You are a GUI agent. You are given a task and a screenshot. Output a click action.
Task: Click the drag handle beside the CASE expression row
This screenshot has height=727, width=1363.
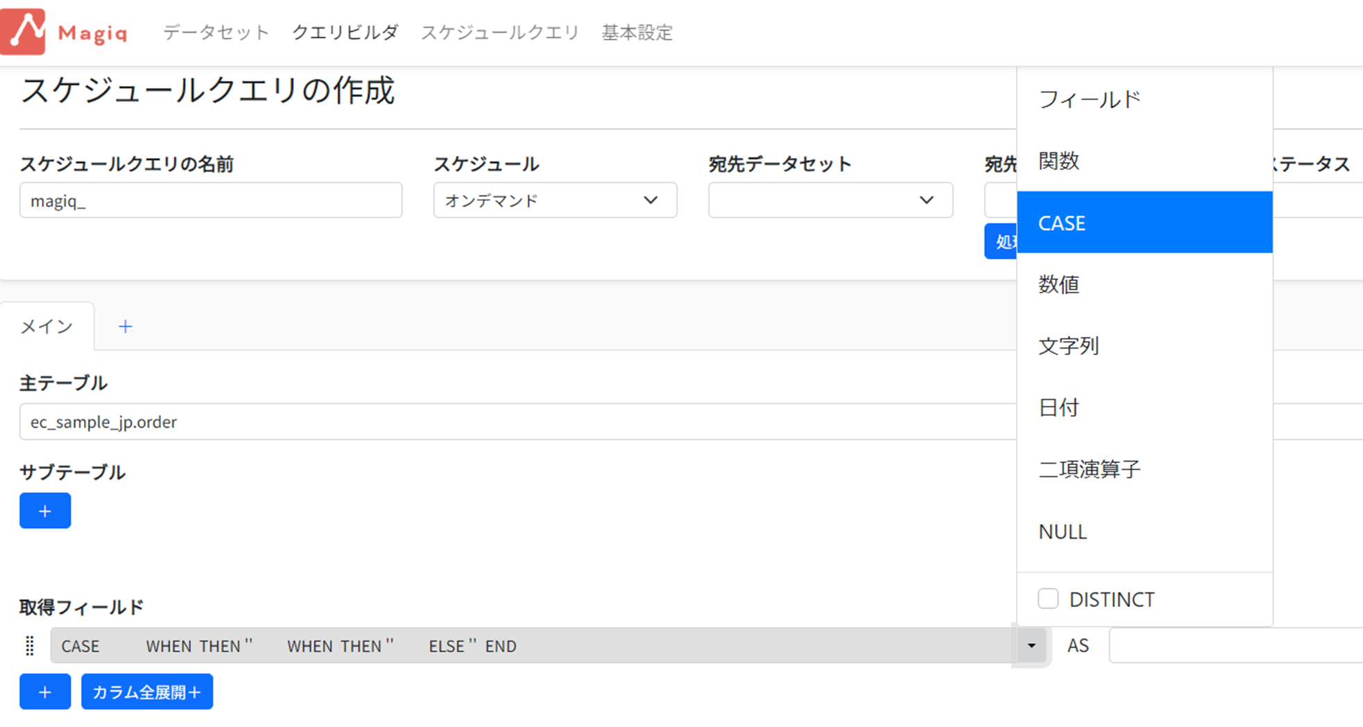(29, 645)
